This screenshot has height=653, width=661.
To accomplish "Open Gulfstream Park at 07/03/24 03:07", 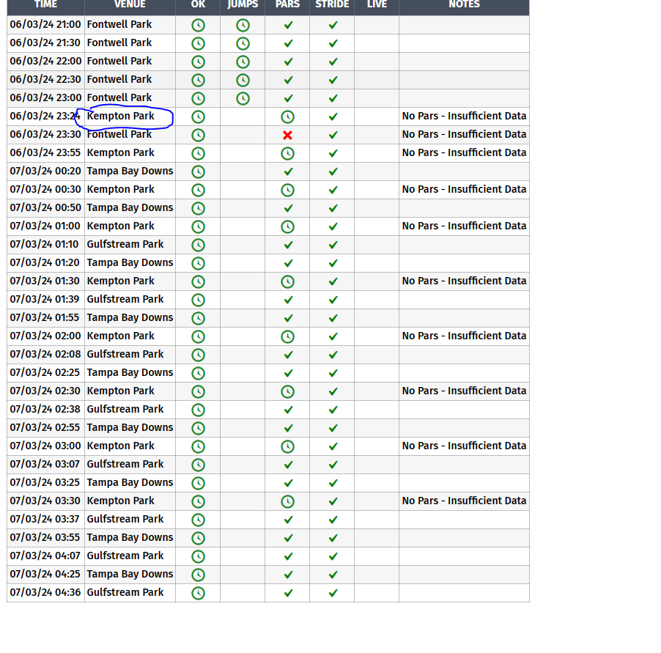I will [x=125, y=464].
